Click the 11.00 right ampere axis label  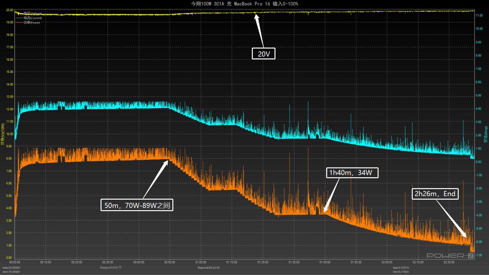[479, 15]
